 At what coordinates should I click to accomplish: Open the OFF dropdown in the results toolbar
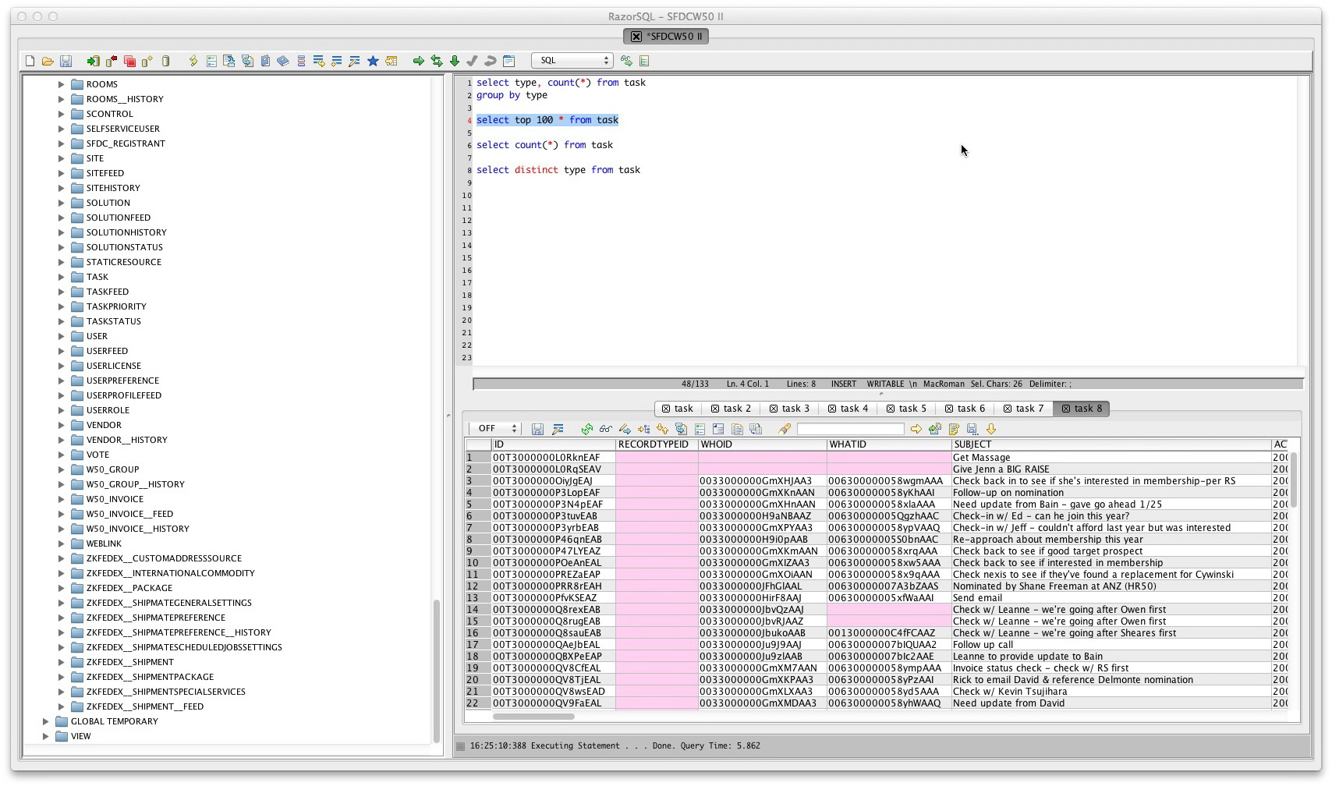click(x=494, y=429)
